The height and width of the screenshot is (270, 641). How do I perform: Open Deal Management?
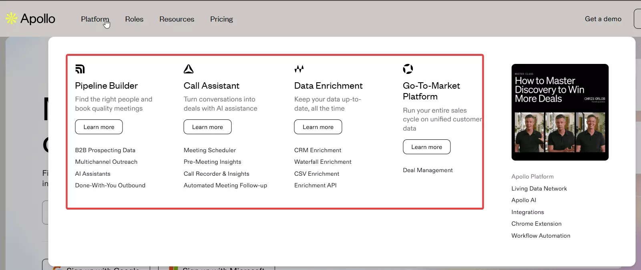coord(428,170)
